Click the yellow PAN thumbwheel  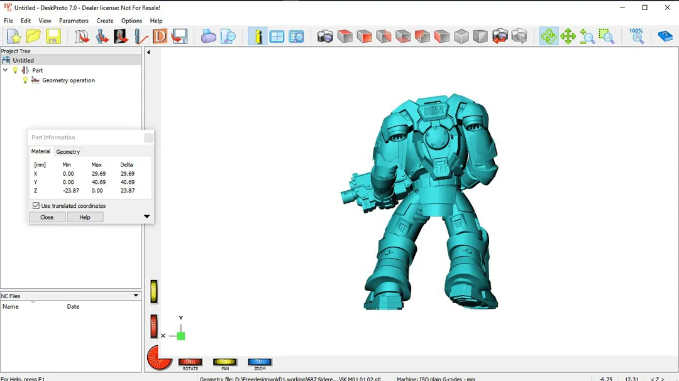click(x=224, y=362)
